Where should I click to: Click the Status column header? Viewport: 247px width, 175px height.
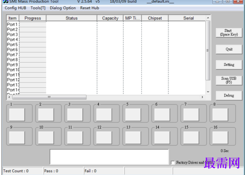click(x=71, y=18)
